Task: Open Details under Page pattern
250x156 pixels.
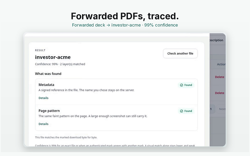Action: tap(43, 124)
